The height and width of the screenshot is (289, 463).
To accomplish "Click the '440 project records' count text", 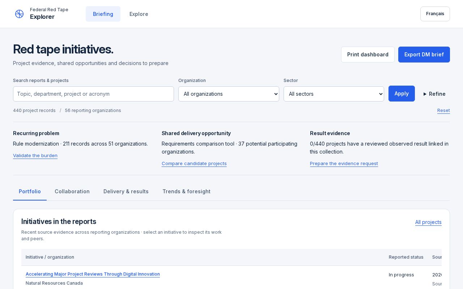I will [x=34, y=111].
